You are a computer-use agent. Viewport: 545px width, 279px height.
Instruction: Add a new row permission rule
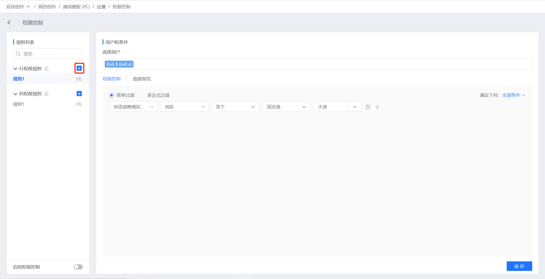tap(79, 68)
